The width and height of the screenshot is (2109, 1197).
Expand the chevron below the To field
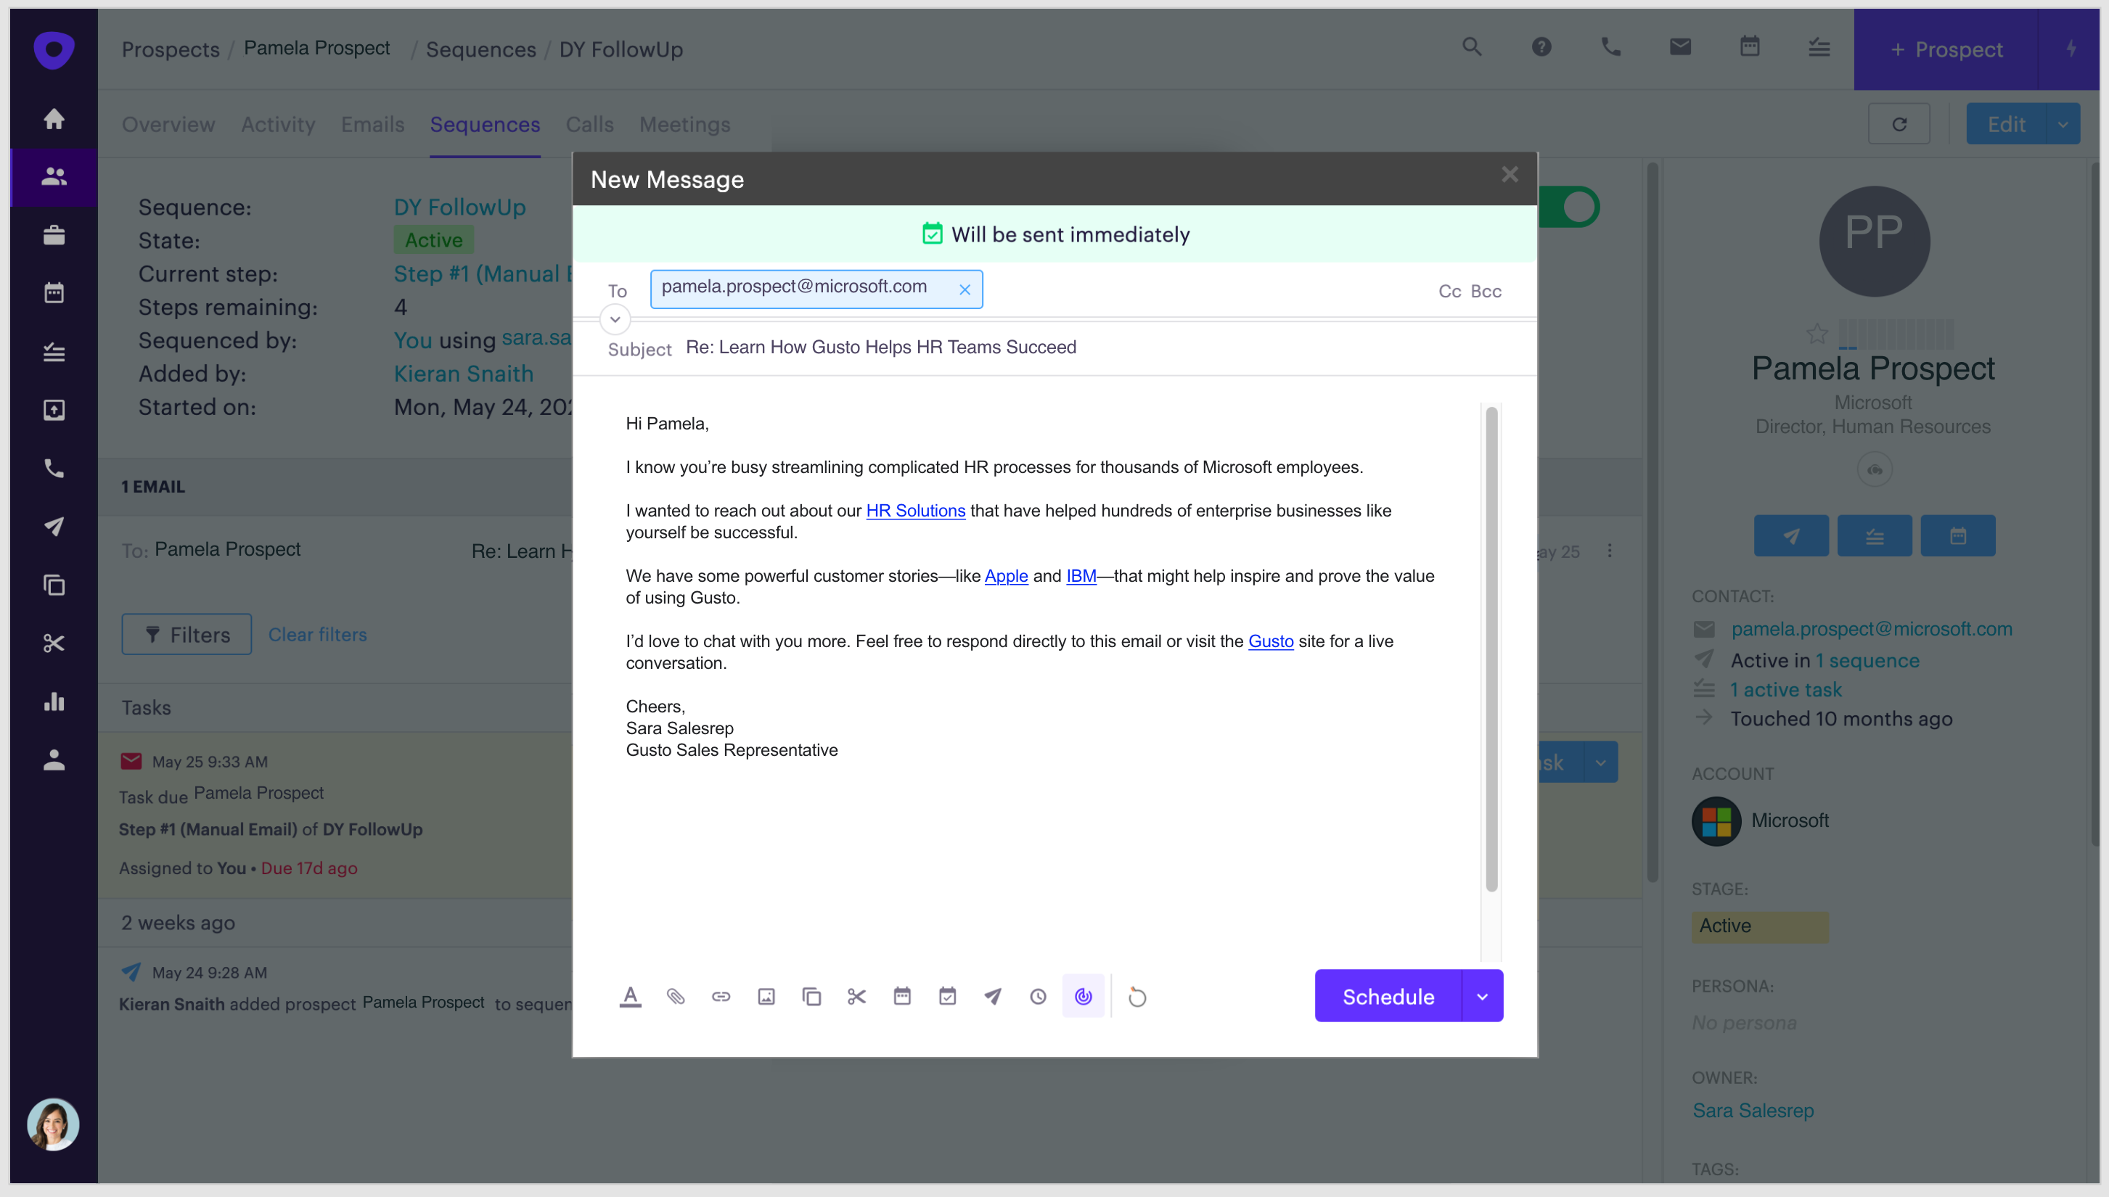(x=615, y=319)
